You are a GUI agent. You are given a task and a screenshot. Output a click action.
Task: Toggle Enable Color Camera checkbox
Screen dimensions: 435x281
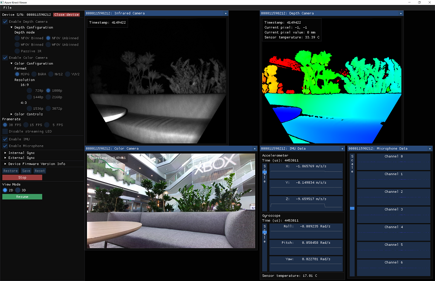5,58
